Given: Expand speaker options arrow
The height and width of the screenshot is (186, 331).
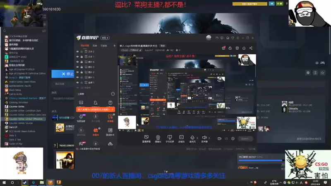Looking at the screenshot, I should [209, 138].
